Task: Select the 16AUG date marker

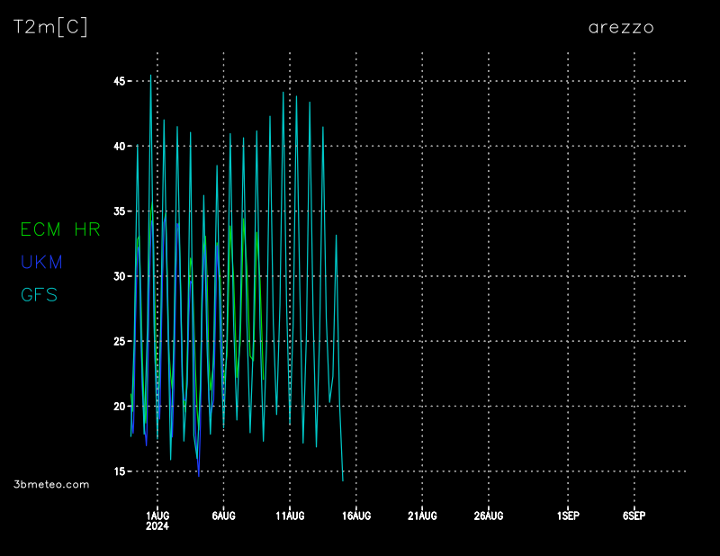Action: click(x=356, y=516)
